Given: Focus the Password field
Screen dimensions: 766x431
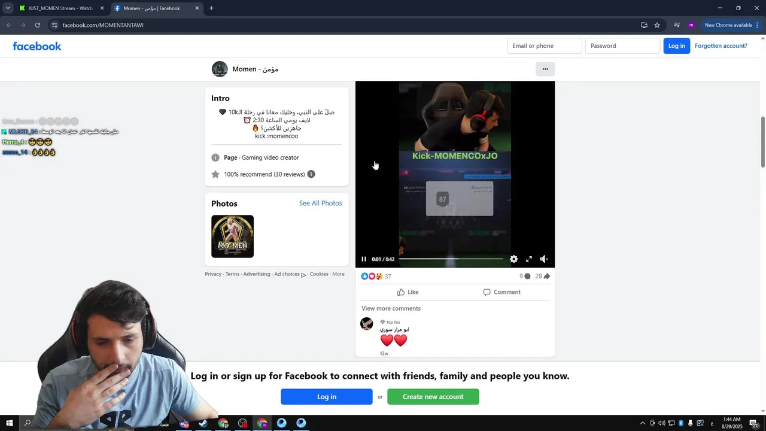Looking at the screenshot, I should point(622,46).
